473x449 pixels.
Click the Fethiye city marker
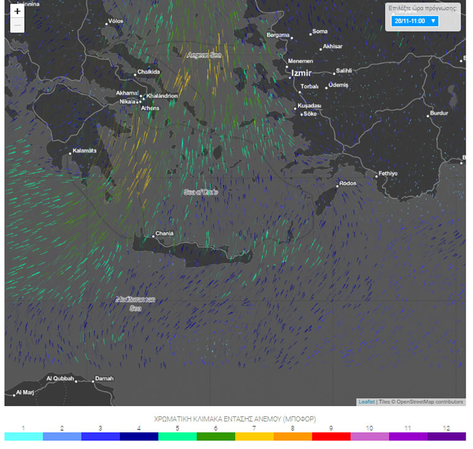pyautogui.click(x=377, y=176)
